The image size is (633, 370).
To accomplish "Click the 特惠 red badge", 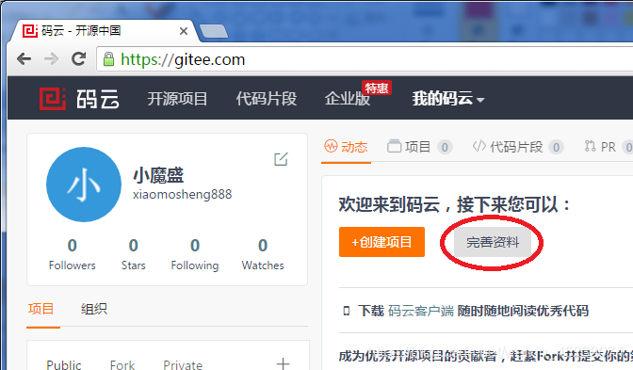I will (377, 88).
